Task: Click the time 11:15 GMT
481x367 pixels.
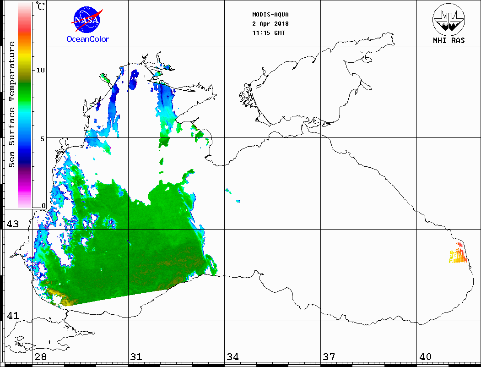Action: pos(268,33)
